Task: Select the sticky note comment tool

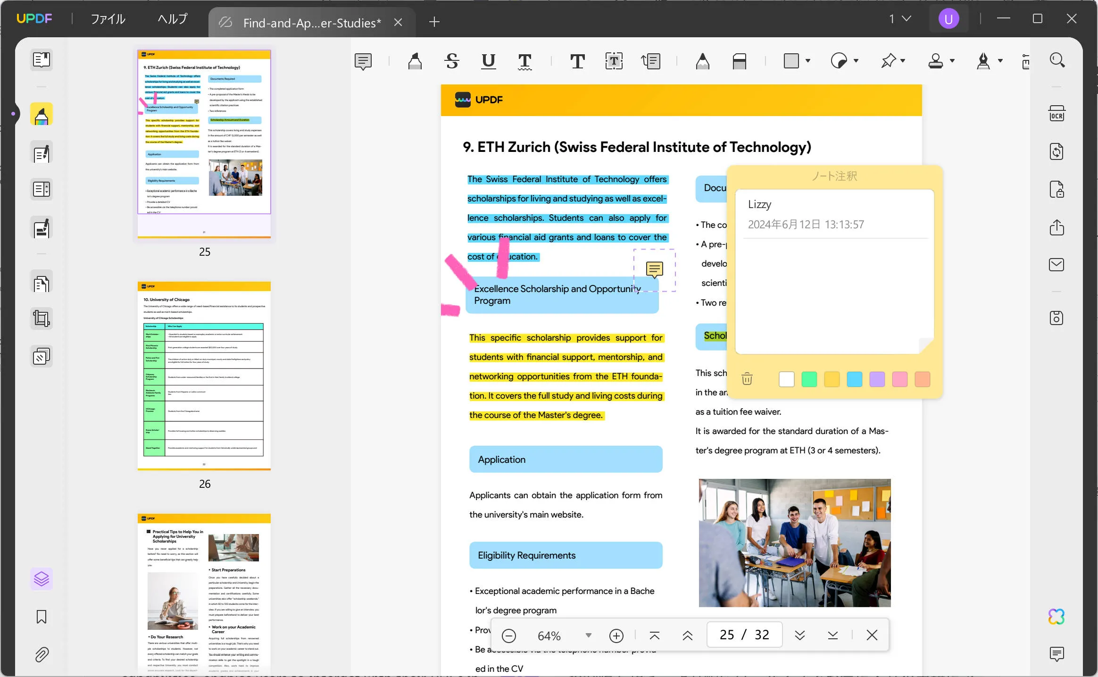Action: (363, 61)
